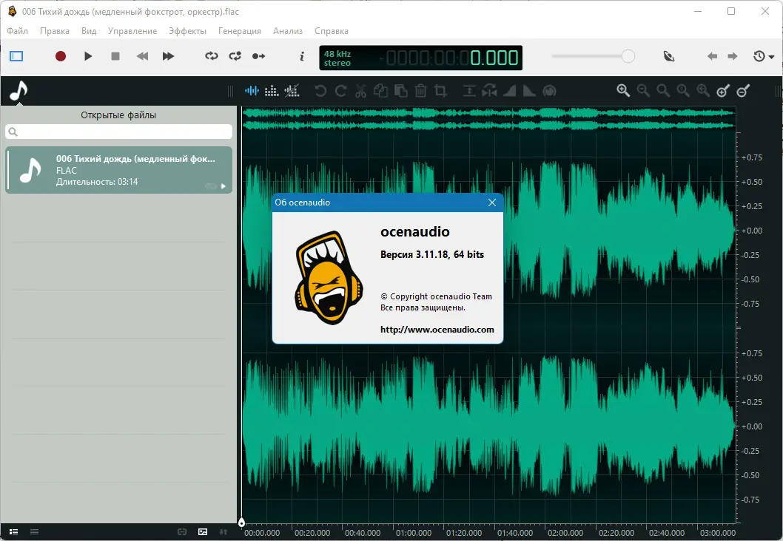Click the fifth magnifier zoom icon
Viewport: 783px width, 541px height.
(703, 91)
